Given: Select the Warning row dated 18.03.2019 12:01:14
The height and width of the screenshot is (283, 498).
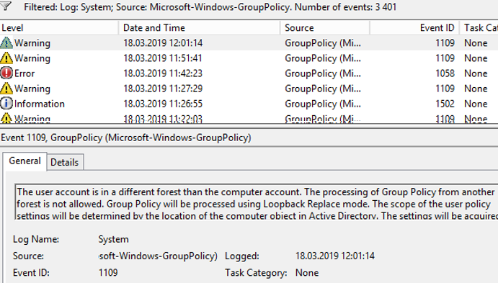Looking at the screenshot, I should click(249, 42).
